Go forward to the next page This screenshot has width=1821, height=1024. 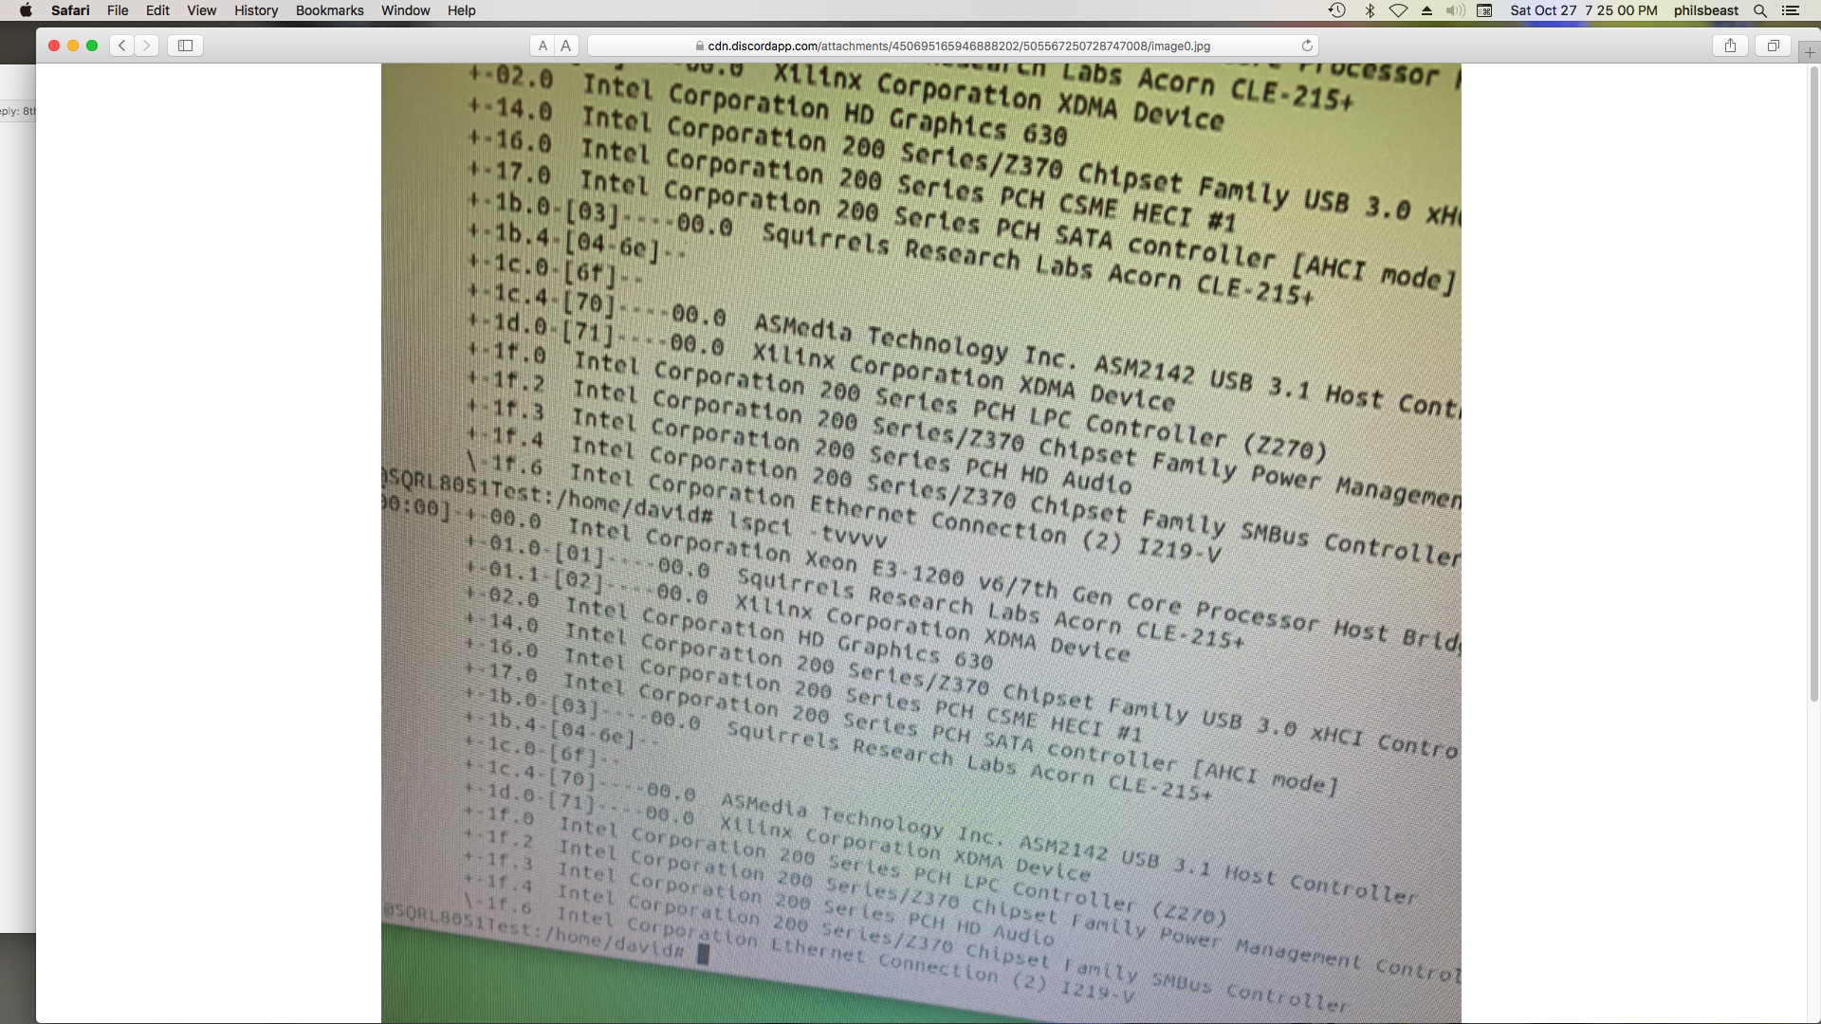pyautogui.click(x=146, y=46)
